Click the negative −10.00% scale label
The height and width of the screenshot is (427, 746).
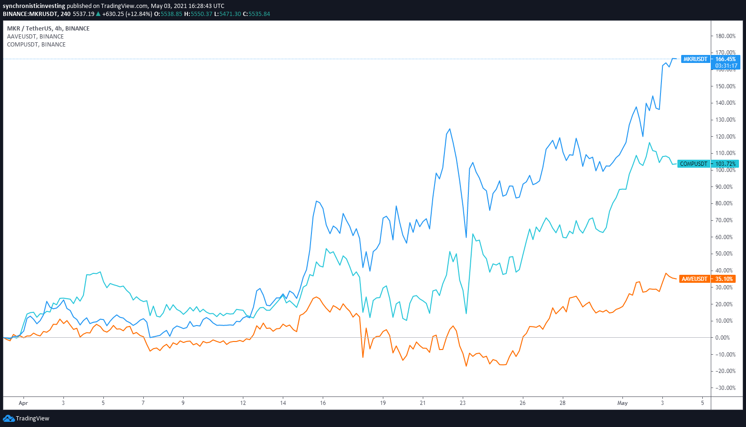point(726,355)
